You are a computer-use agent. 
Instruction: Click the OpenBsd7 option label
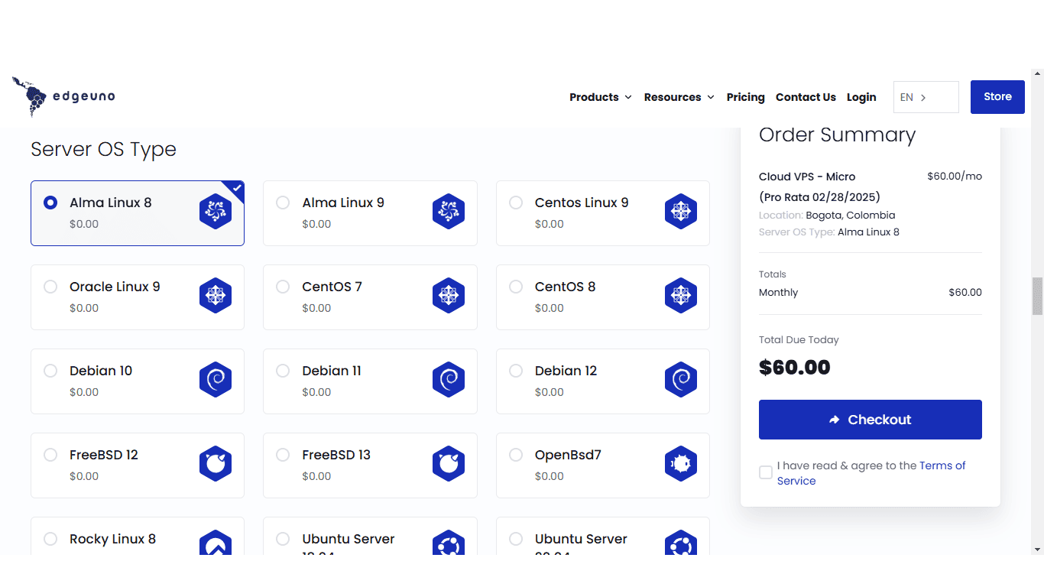[568, 455]
